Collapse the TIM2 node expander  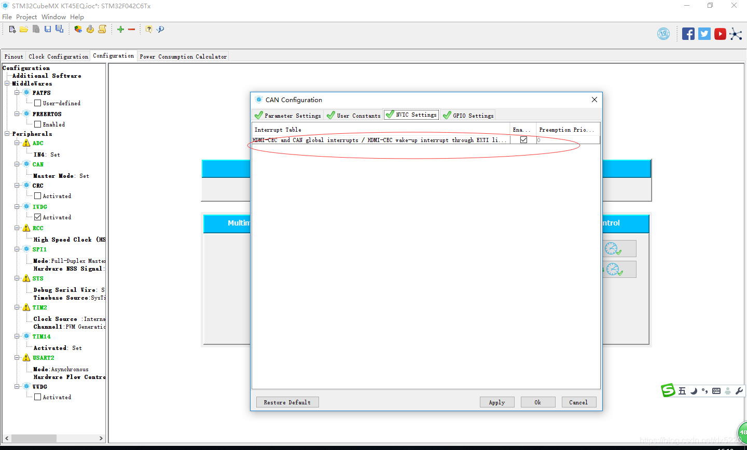point(17,307)
